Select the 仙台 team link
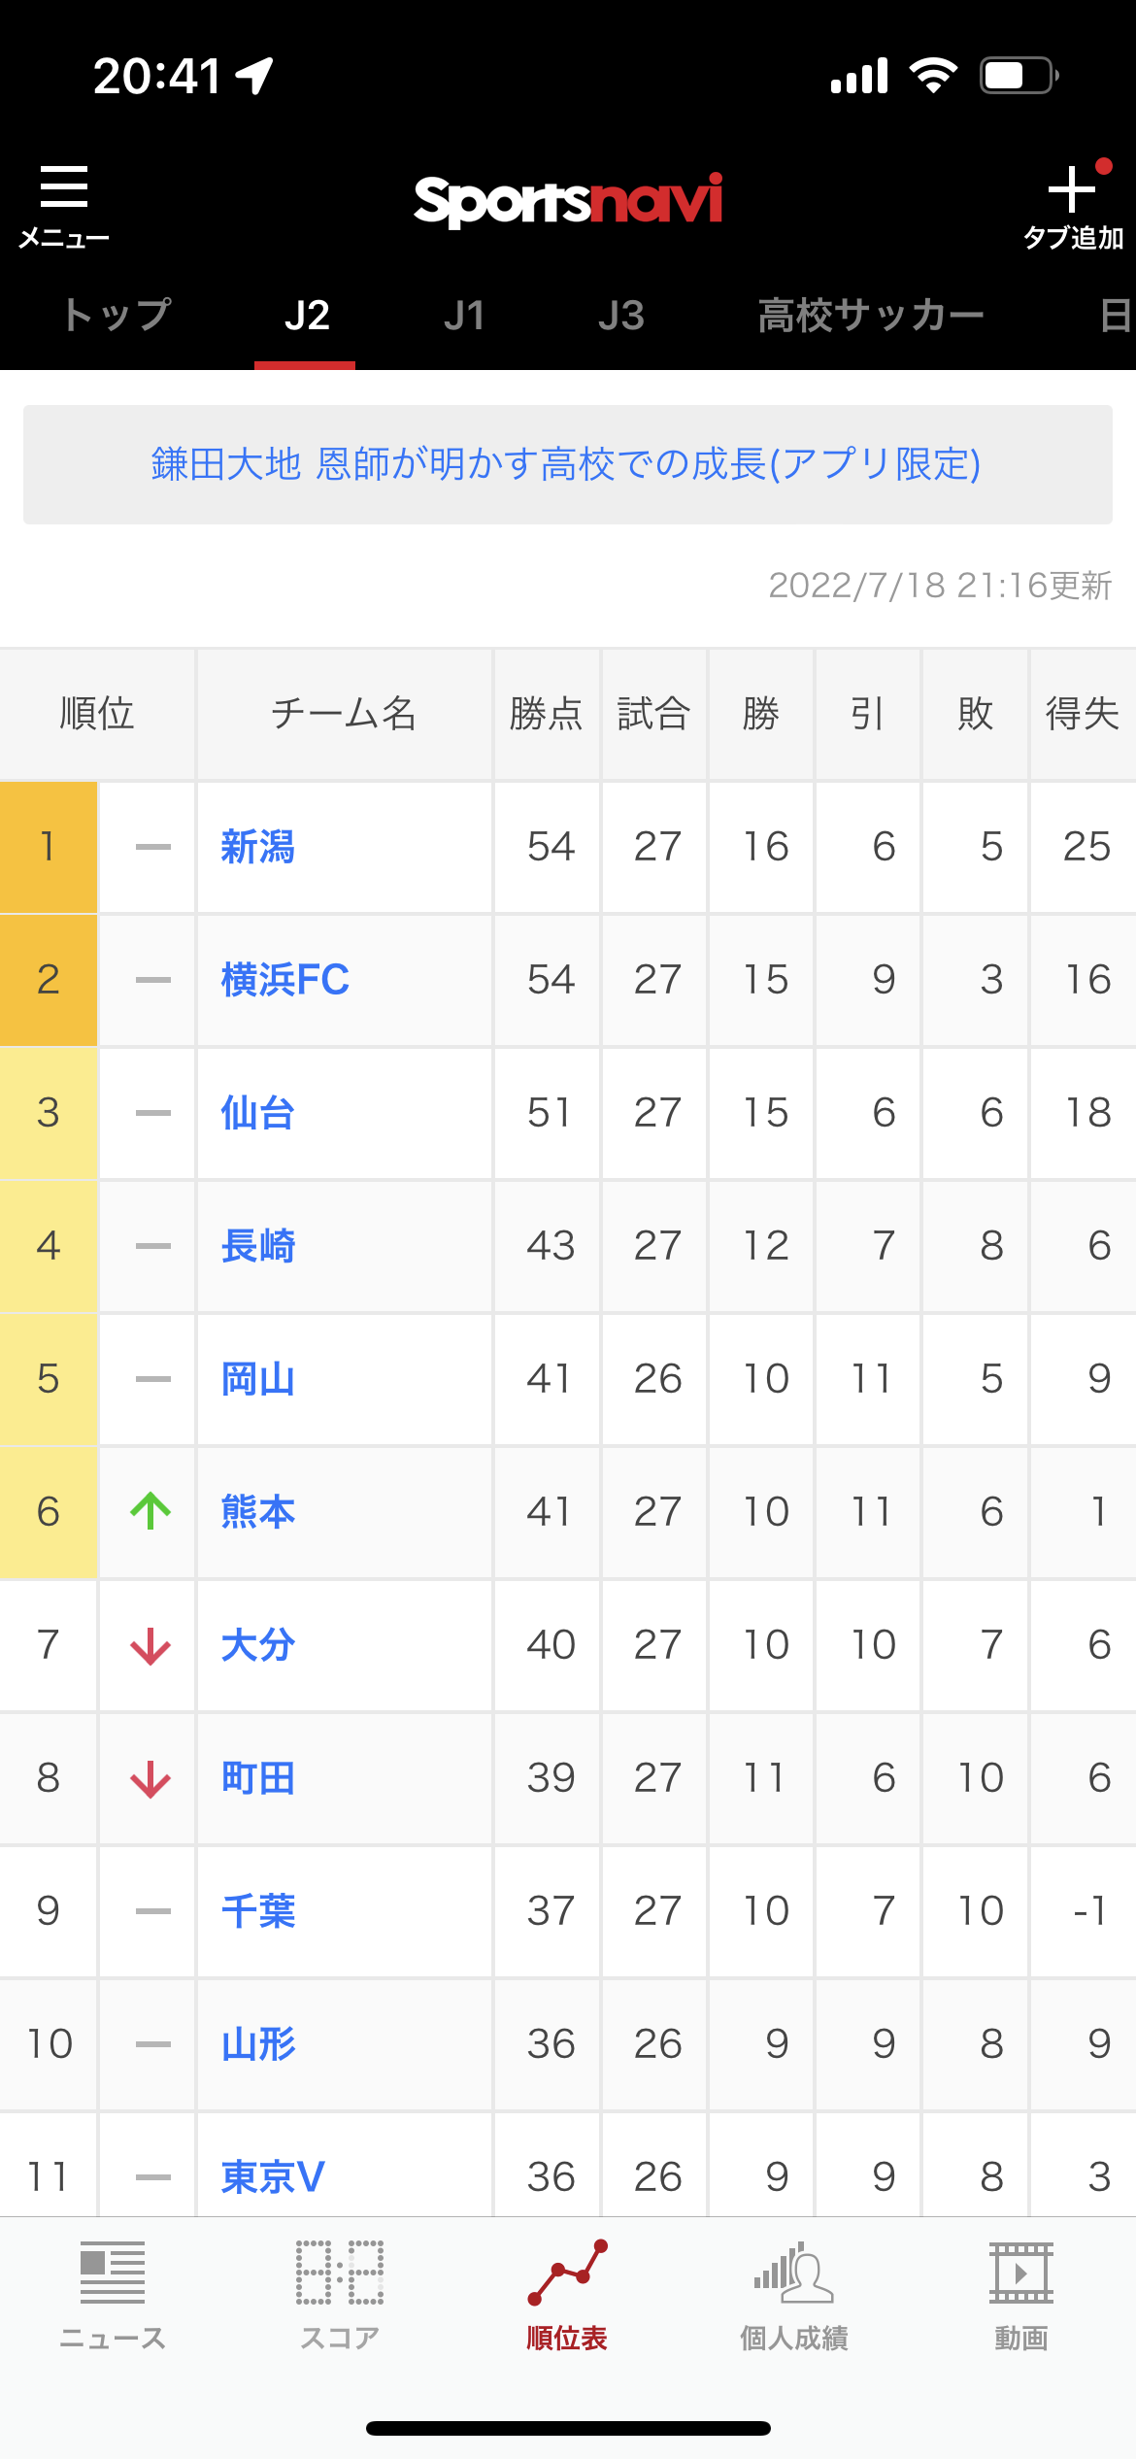 pyautogui.click(x=258, y=1113)
